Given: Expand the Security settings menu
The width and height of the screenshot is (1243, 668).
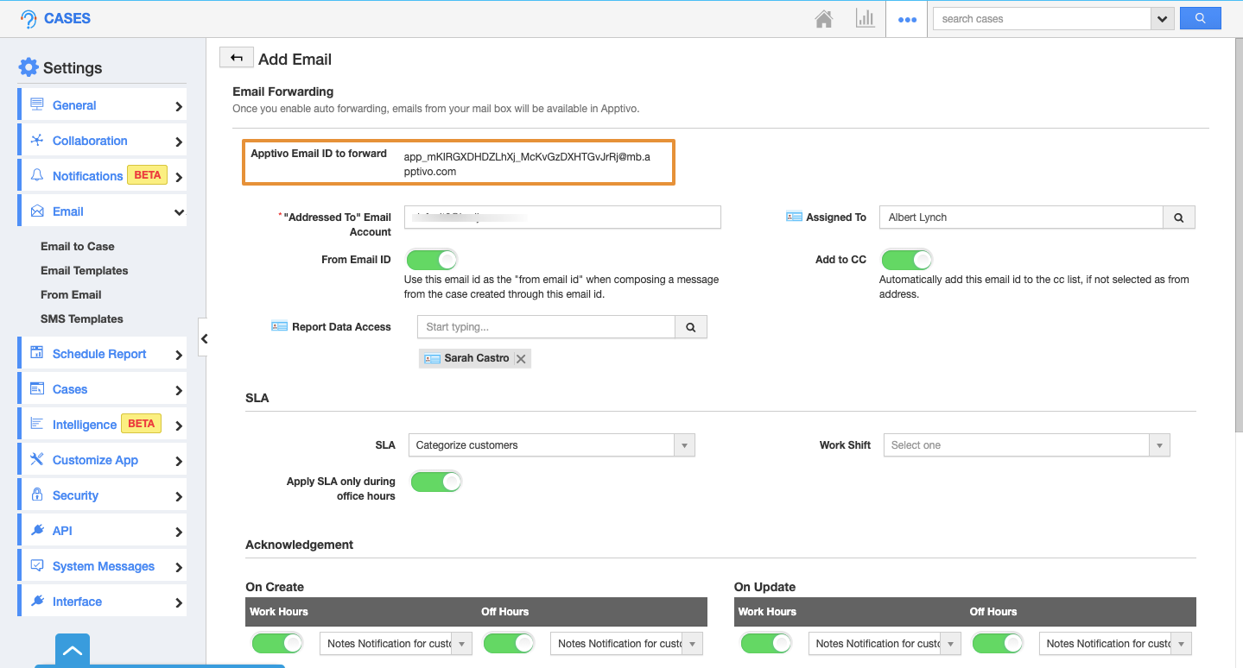Looking at the screenshot, I should (x=102, y=495).
